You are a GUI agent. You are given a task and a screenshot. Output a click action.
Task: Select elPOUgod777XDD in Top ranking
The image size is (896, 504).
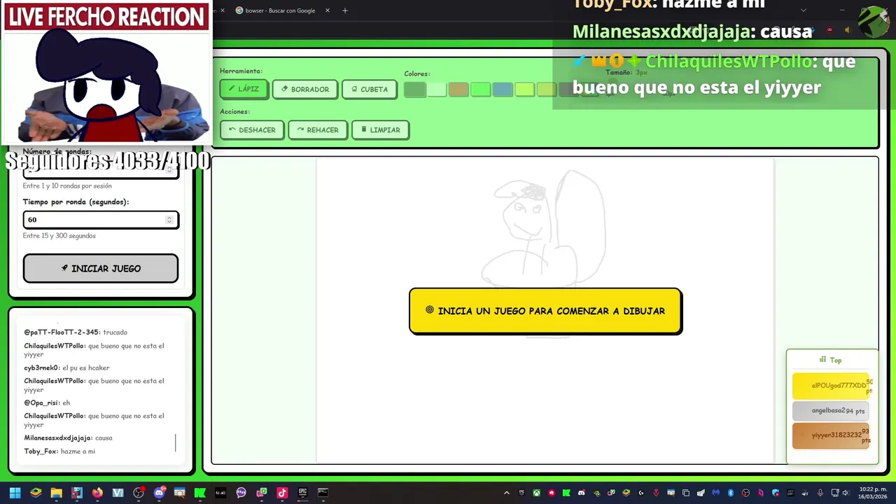tap(831, 386)
